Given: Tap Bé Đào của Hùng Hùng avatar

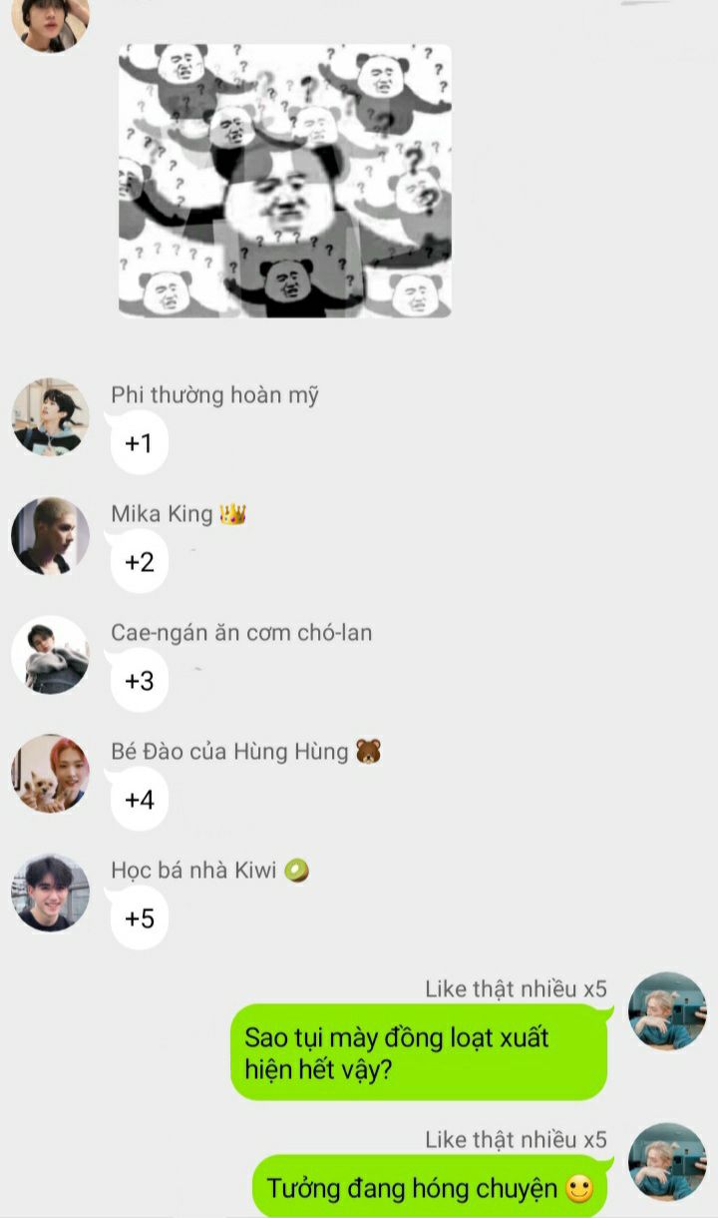Looking at the screenshot, I should [50, 774].
